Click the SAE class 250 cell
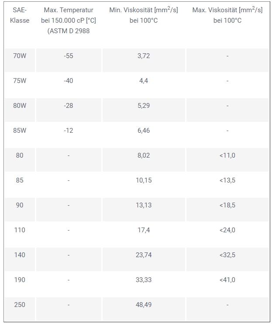Image resolution: width=272 pixels, height=324 pixels. (20, 305)
